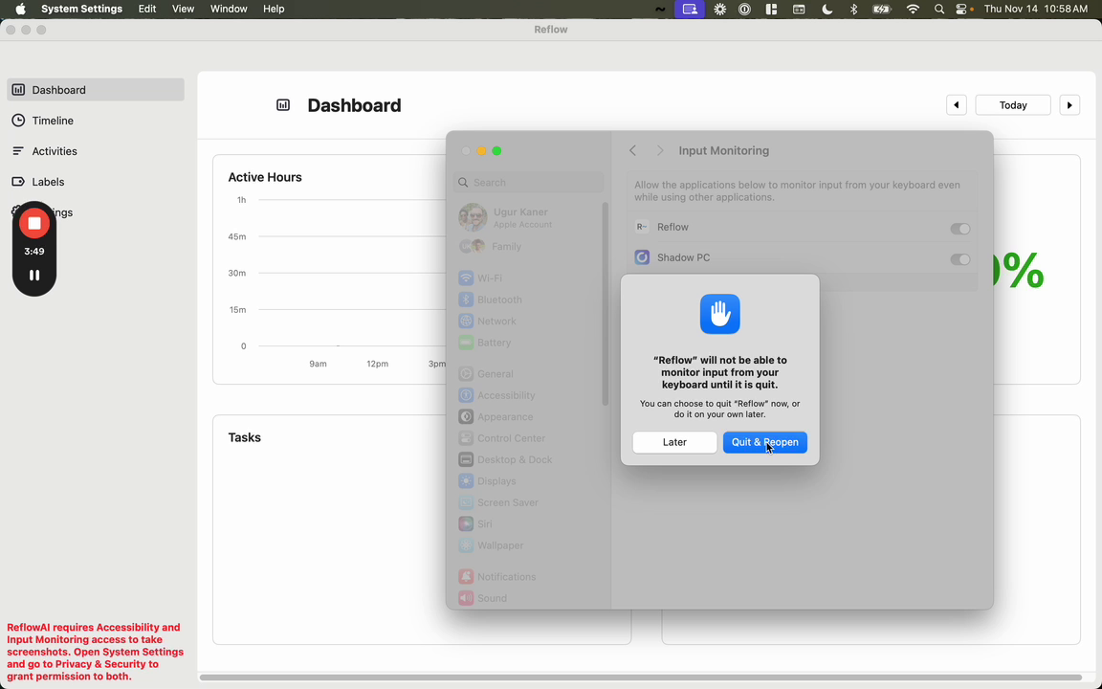Open the Labels tag icon
This screenshot has width=1102, height=689.
(x=18, y=182)
